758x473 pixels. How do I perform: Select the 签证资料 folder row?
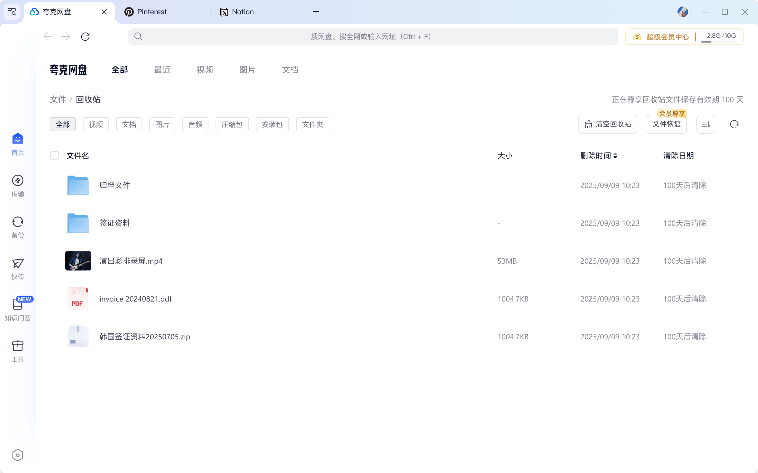pyautogui.click(x=396, y=223)
